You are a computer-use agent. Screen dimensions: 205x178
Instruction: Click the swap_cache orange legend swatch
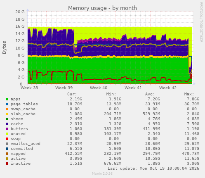pyautogui.click(x=7, y=109)
